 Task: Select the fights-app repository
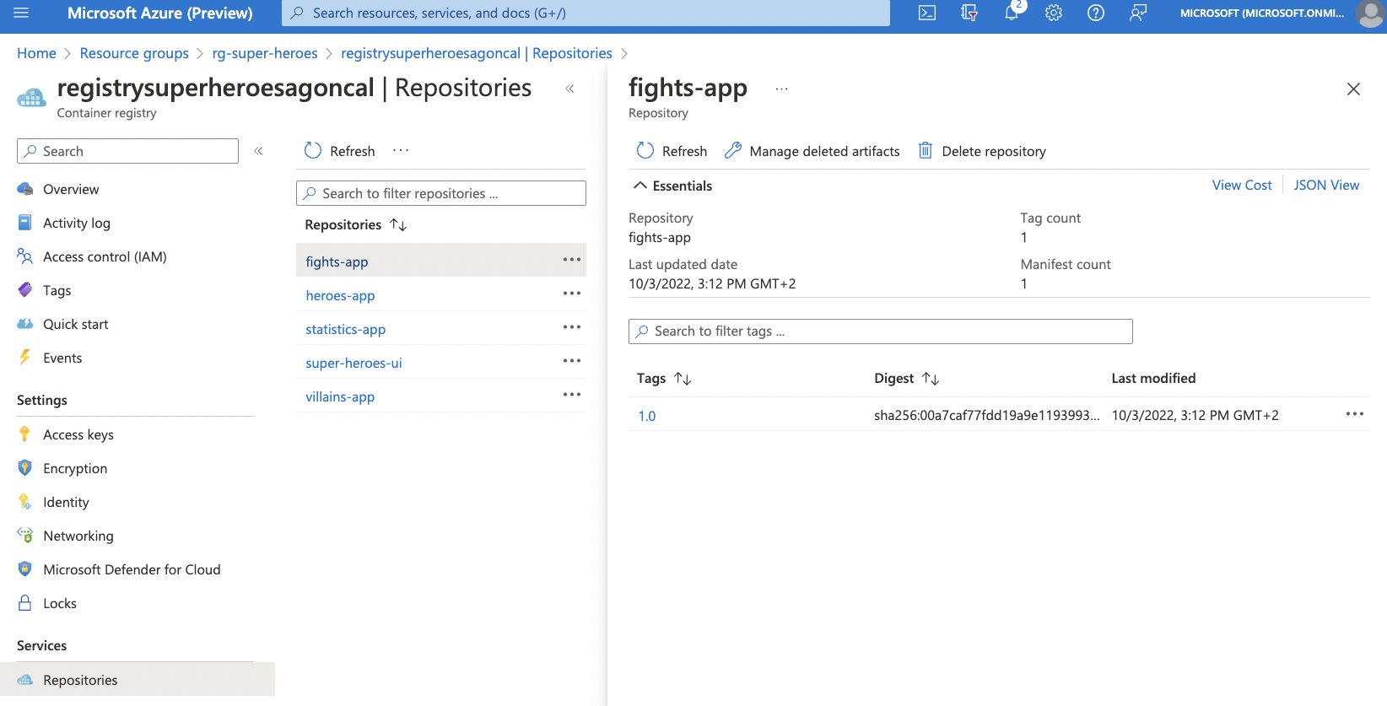(x=337, y=261)
